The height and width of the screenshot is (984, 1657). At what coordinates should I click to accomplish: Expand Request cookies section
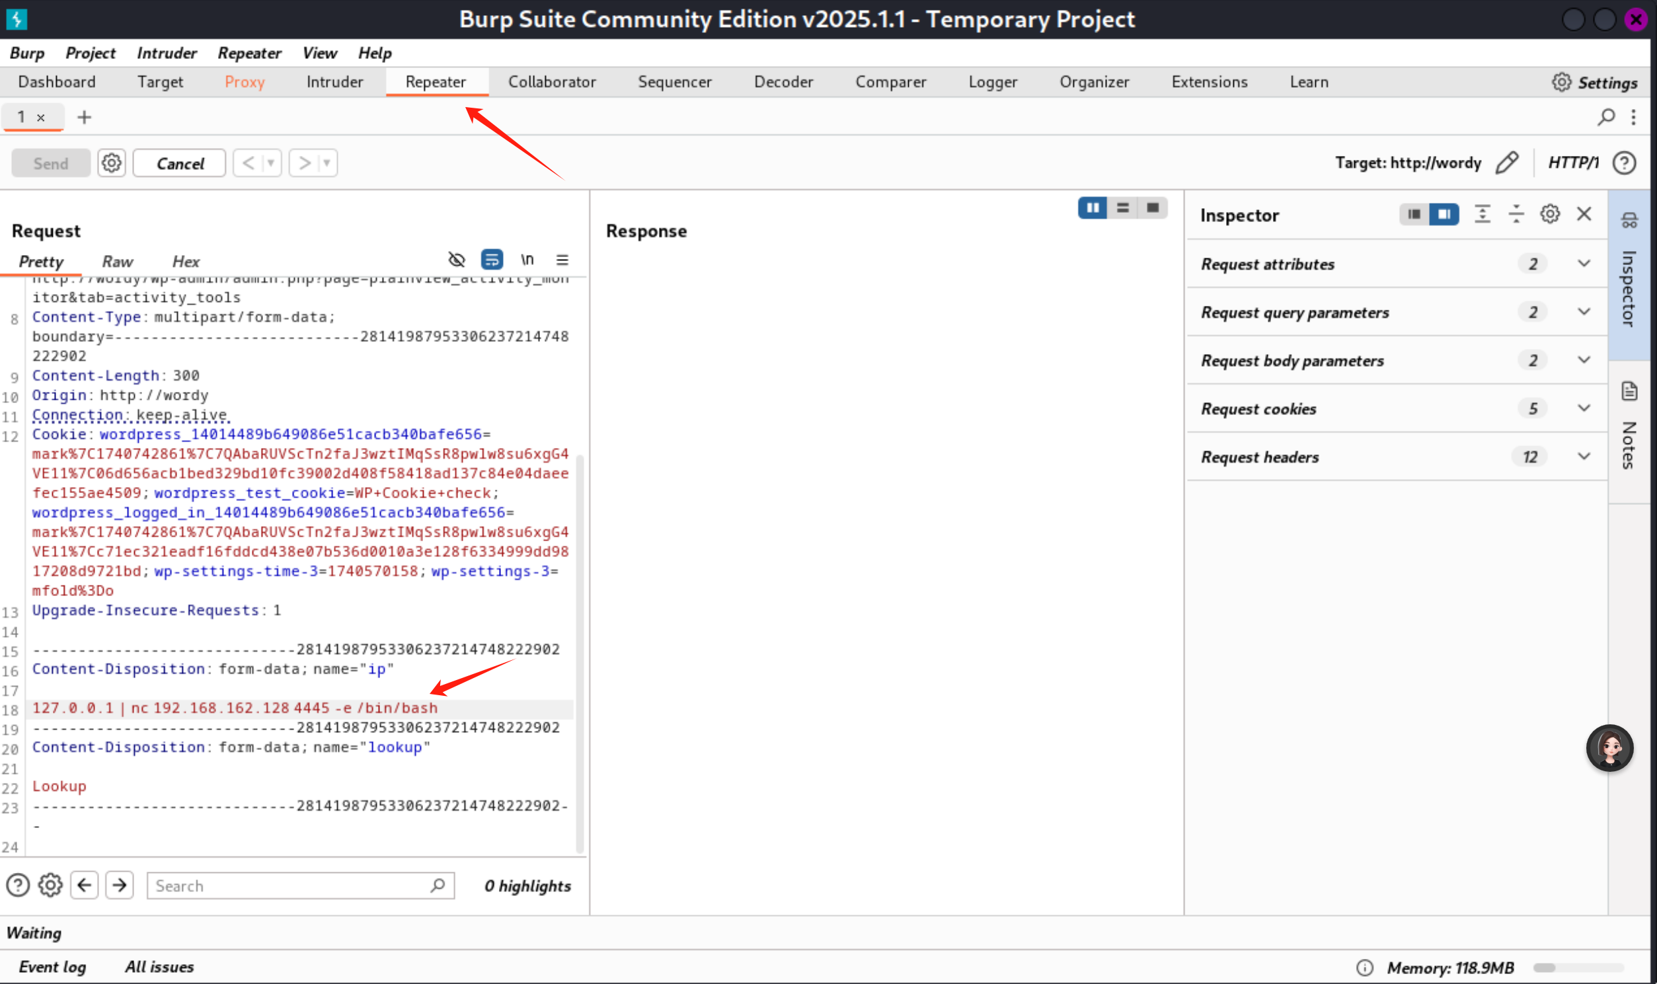1584,408
